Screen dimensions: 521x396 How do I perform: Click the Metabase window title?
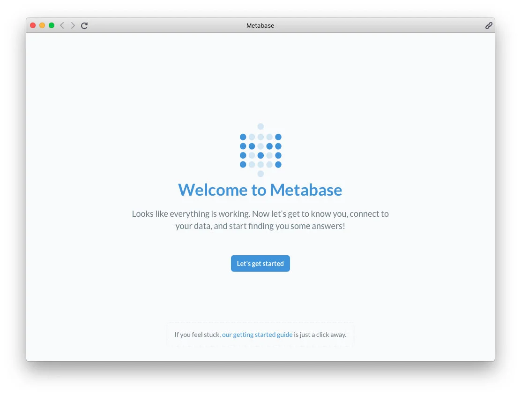tap(260, 26)
